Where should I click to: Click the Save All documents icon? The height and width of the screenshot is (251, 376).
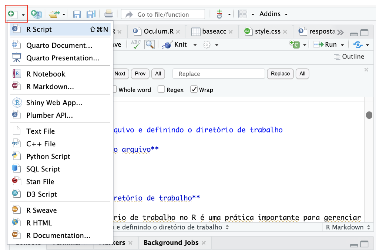(91, 14)
